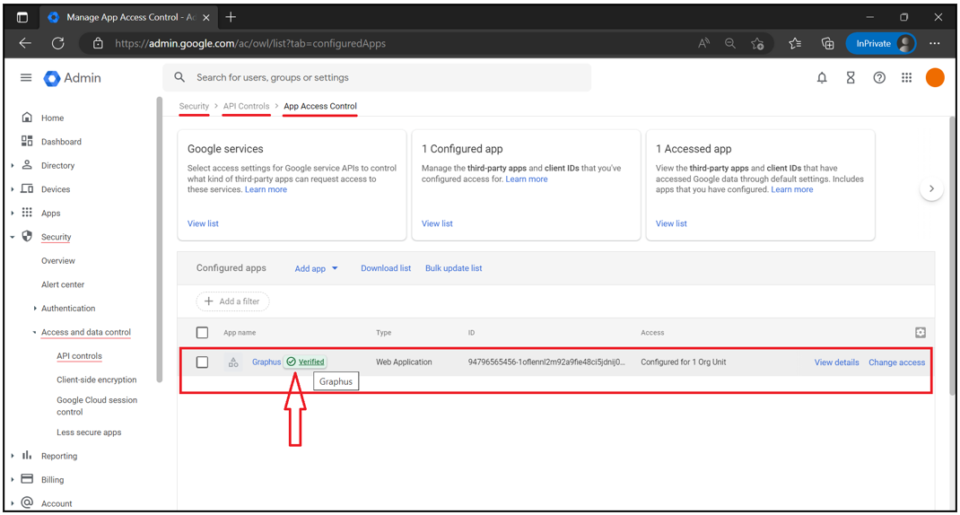Click Download list link
The height and width of the screenshot is (515, 960).
(386, 268)
